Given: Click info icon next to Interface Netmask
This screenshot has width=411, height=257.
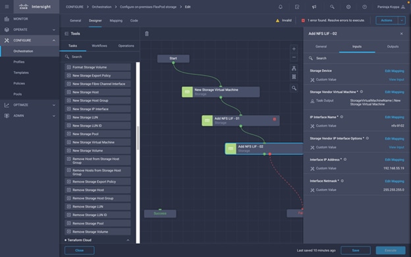Looking at the screenshot, I should tap(342, 181).
